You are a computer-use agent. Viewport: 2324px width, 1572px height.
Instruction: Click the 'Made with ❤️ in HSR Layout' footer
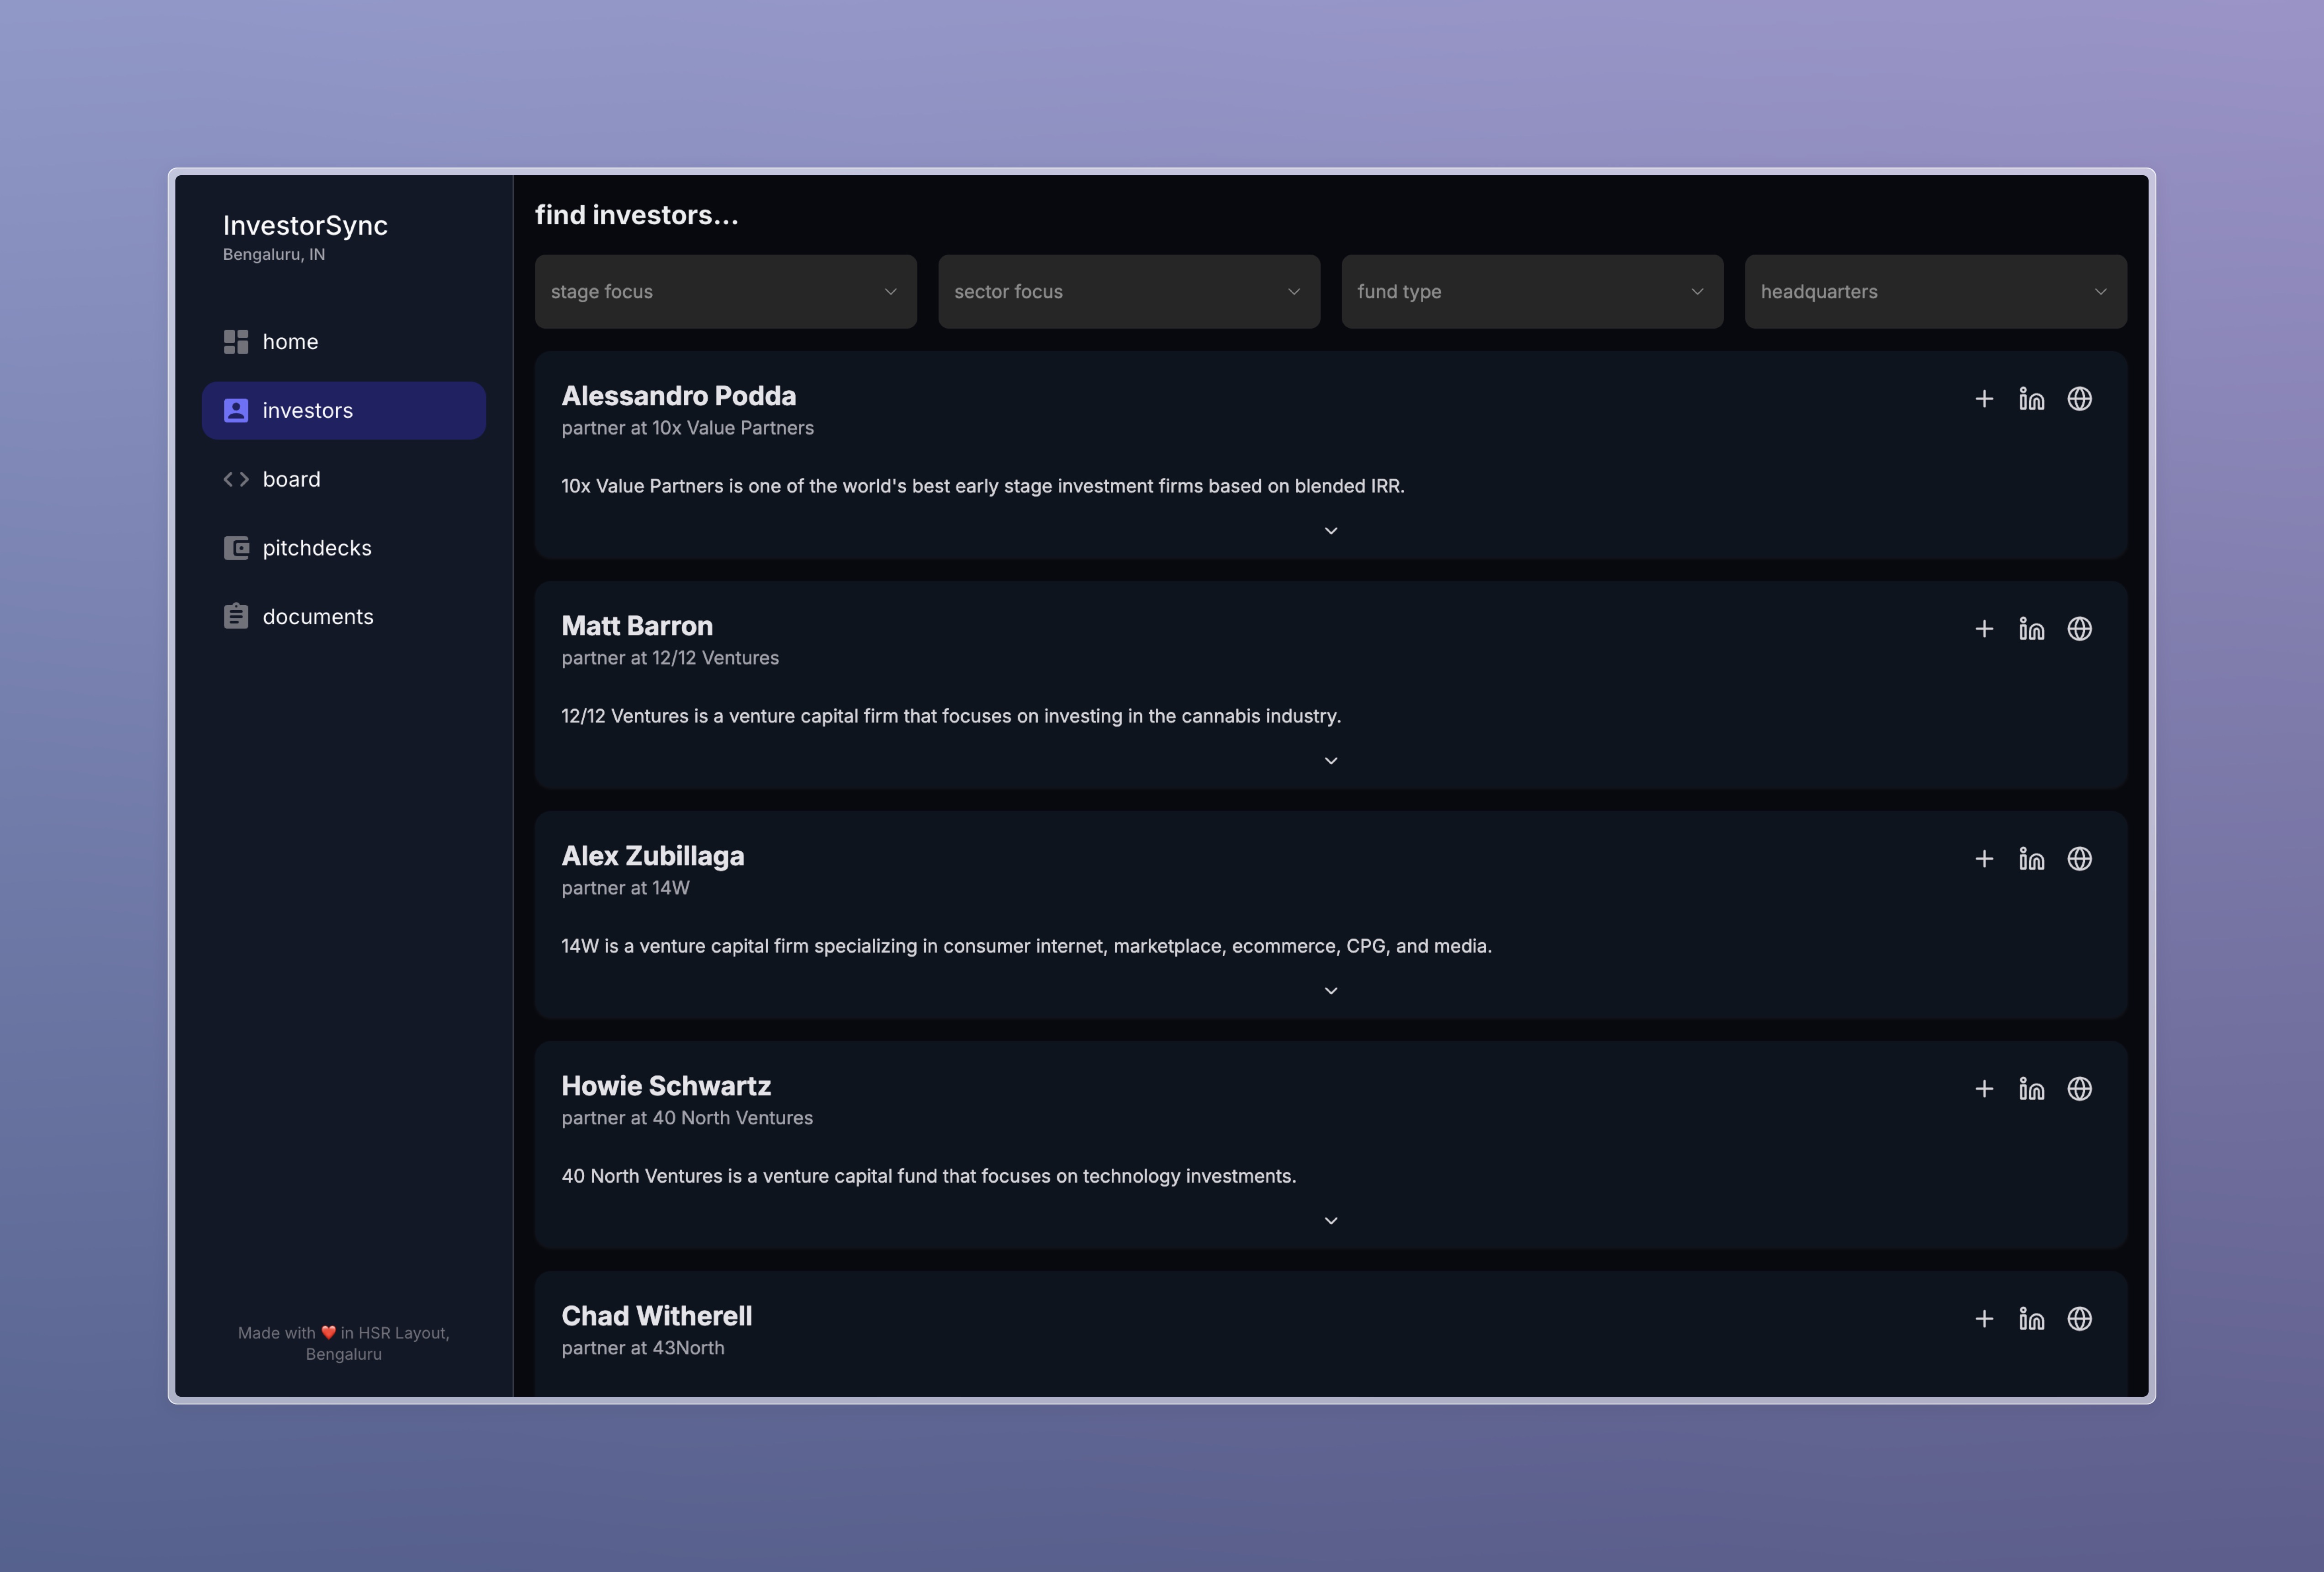point(344,1343)
